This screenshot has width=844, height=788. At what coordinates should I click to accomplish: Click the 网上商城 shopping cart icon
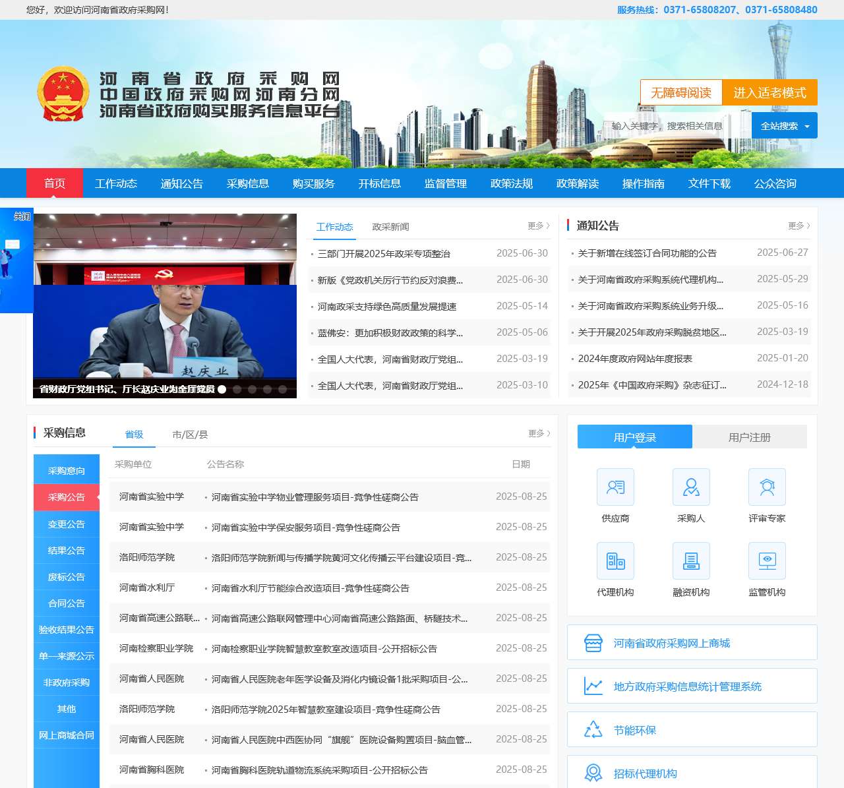tap(593, 642)
